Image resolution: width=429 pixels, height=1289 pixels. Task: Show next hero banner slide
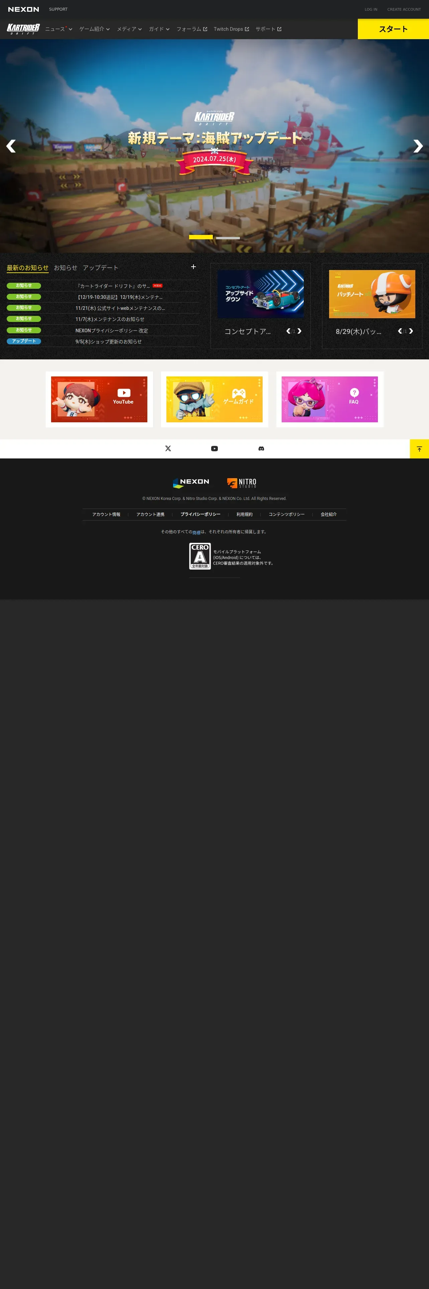[x=418, y=146]
